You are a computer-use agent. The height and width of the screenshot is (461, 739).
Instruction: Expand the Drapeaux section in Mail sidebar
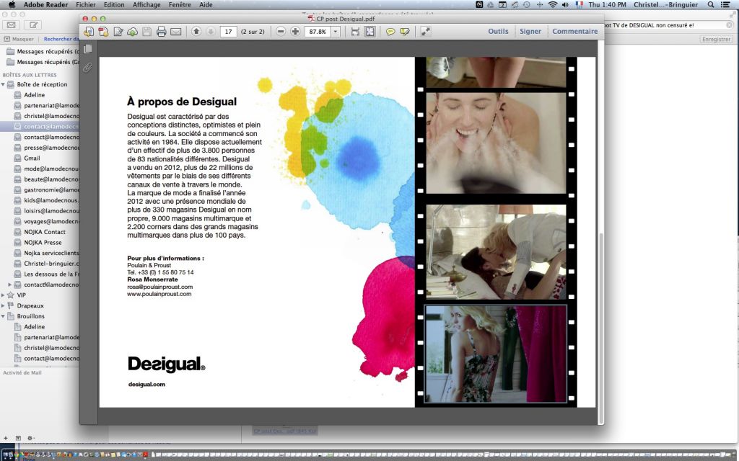[4, 305]
